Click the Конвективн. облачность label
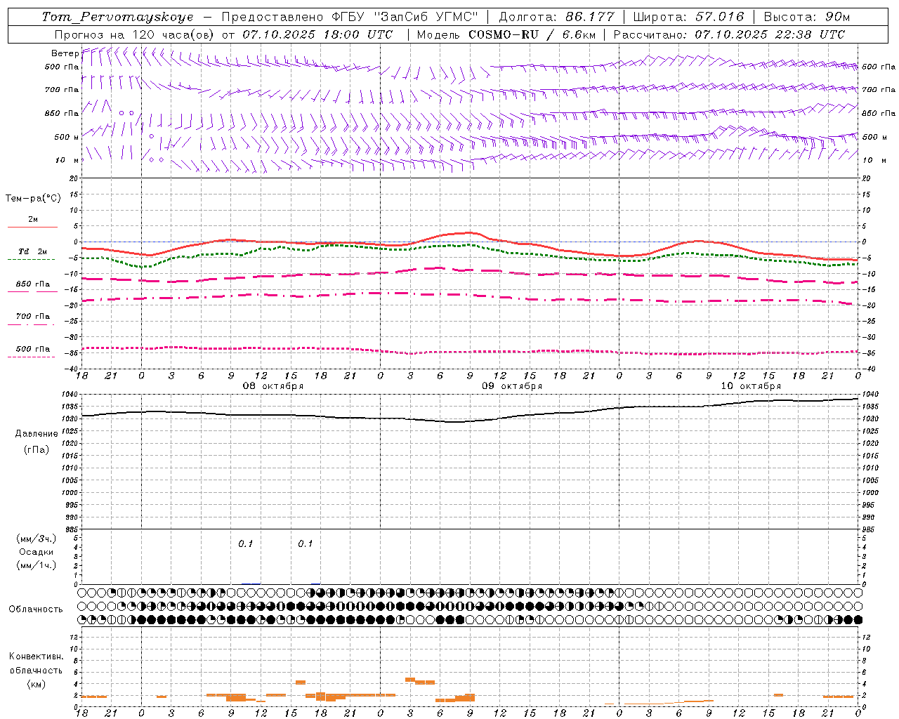 point(36,664)
